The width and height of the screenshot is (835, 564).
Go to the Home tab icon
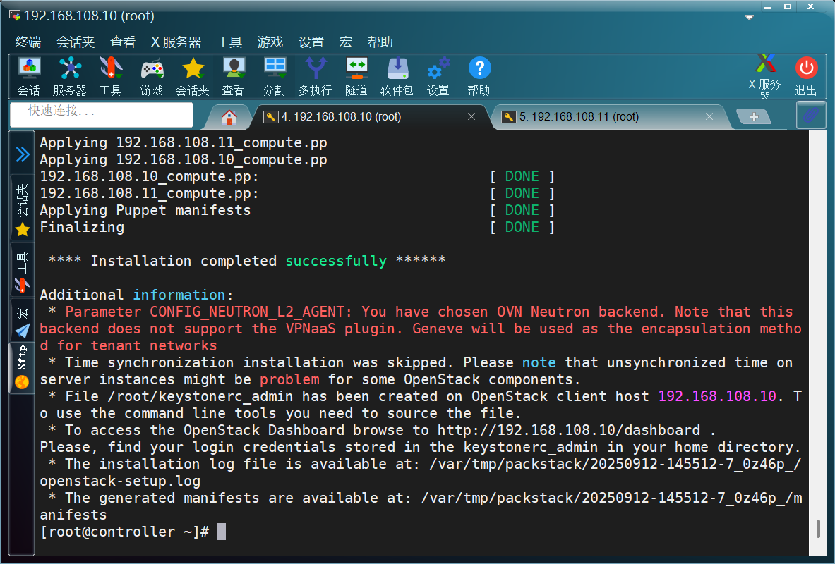(x=229, y=117)
